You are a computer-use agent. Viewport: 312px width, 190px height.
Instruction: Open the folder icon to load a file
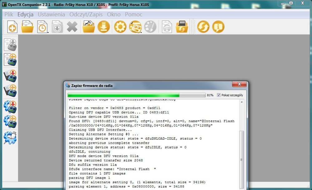pos(27,27)
